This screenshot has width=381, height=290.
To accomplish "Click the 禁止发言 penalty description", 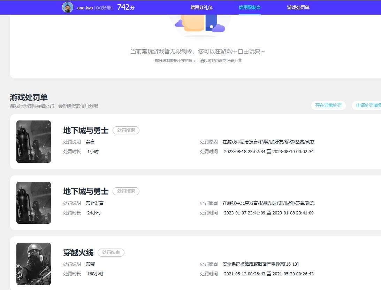I will [94, 203].
